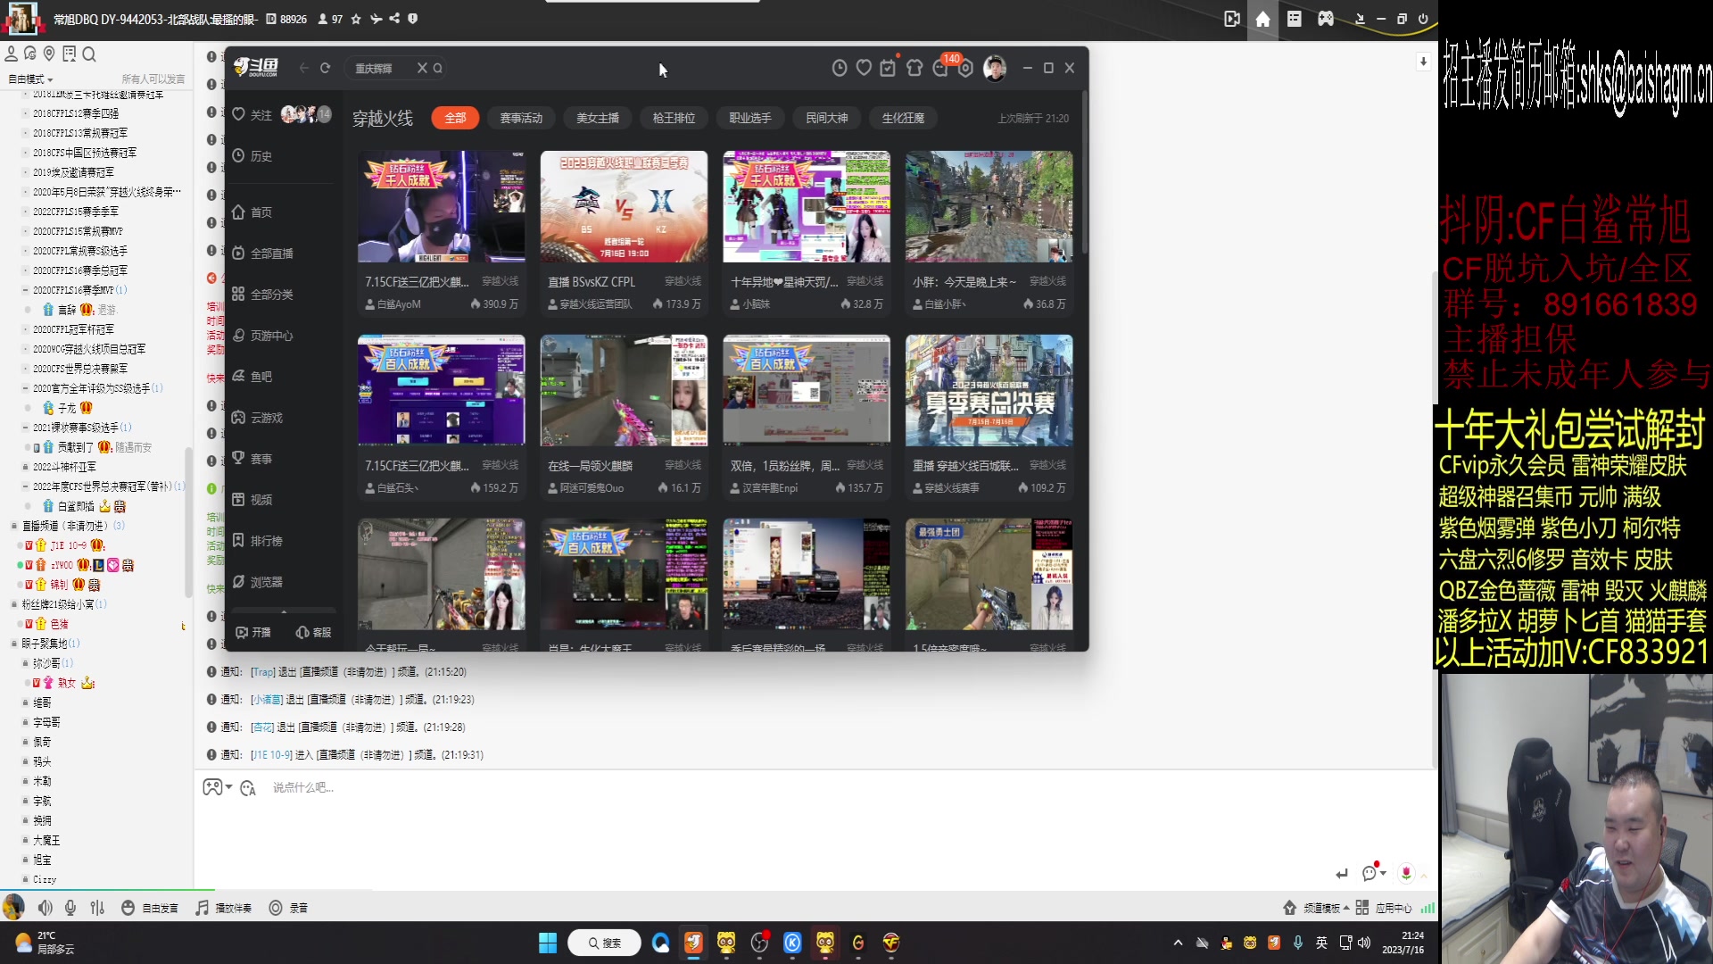The height and width of the screenshot is (964, 1713).
Task: Open watch history clock icon in Douyu header
Action: pos(839,68)
